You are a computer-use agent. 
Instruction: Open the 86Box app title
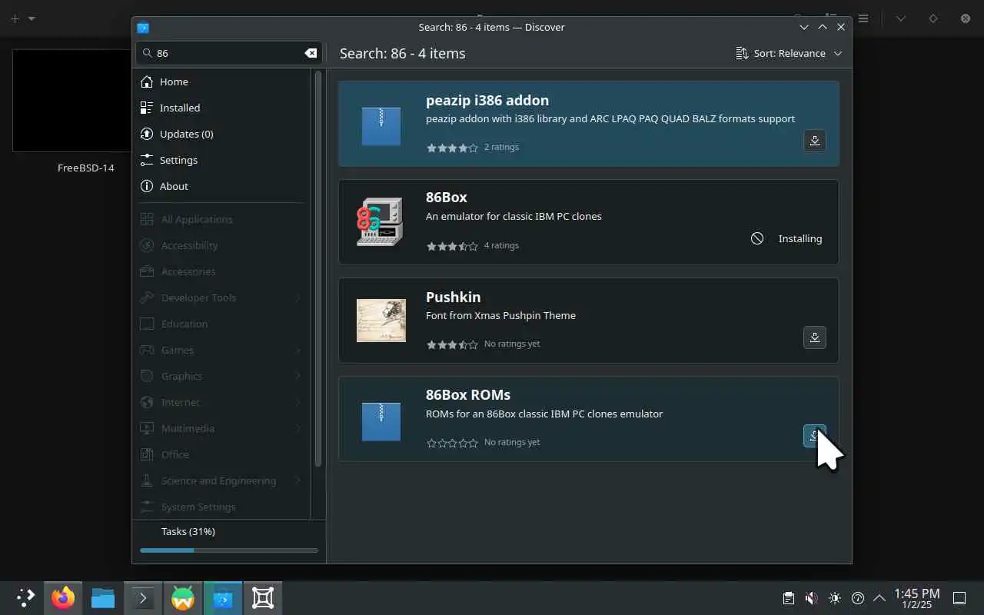click(x=447, y=197)
